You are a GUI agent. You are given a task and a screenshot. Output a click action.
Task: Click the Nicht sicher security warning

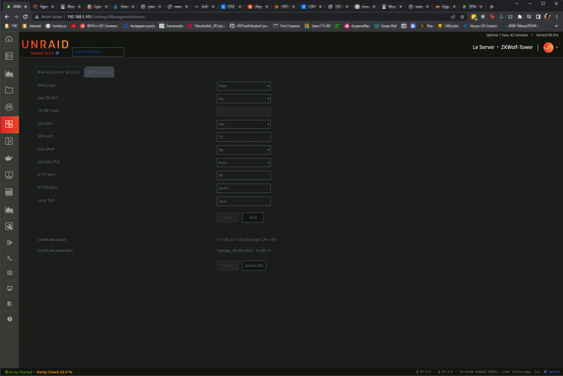click(48, 17)
